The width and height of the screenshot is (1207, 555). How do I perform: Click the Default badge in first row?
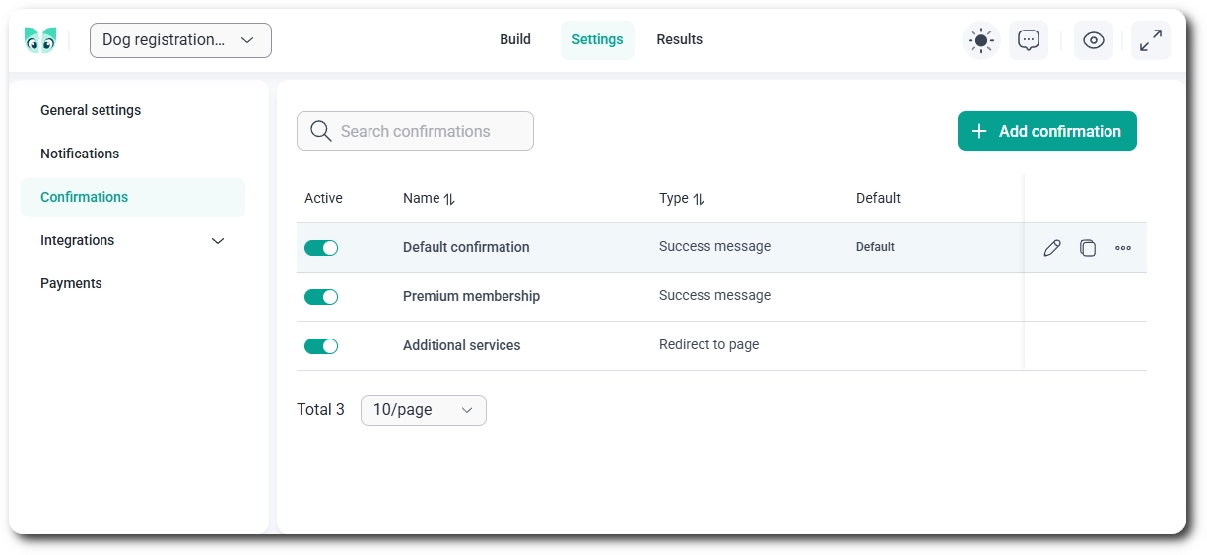click(875, 248)
